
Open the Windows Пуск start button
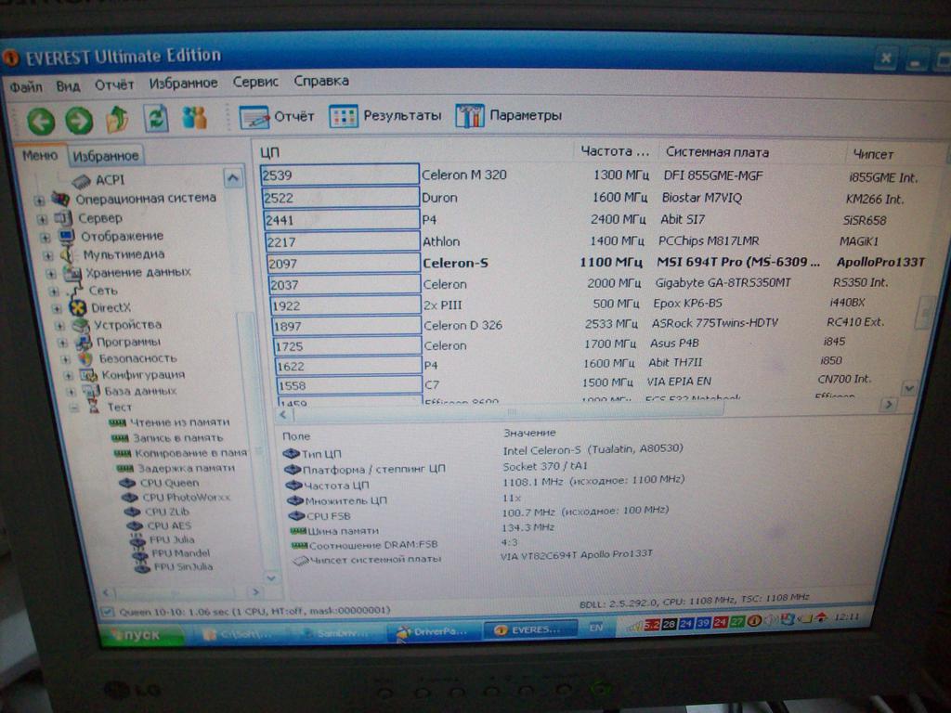(142, 635)
